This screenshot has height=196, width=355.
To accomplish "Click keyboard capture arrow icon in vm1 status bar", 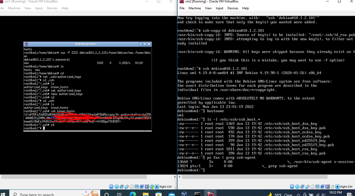I will (x=157, y=187).
